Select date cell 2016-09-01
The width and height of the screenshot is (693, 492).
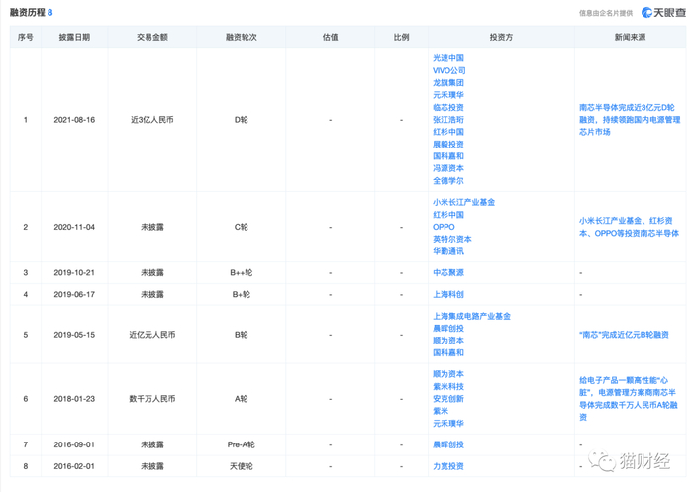coord(74,444)
